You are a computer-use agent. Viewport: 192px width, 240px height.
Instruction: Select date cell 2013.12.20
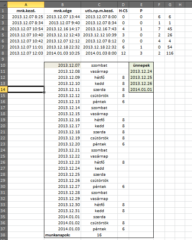click(x=63, y=144)
